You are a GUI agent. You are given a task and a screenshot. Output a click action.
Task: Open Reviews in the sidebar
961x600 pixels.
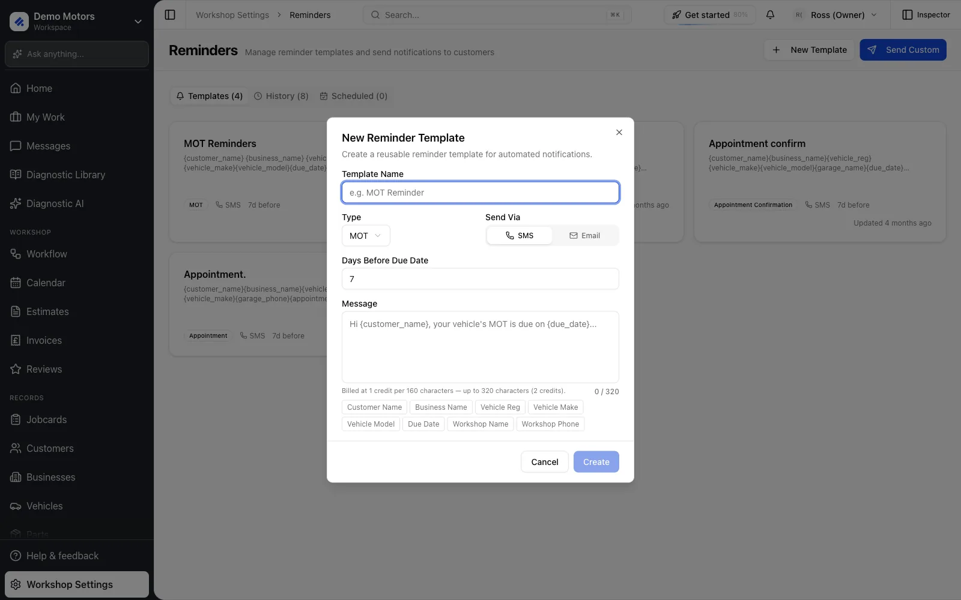(x=77, y=369)
